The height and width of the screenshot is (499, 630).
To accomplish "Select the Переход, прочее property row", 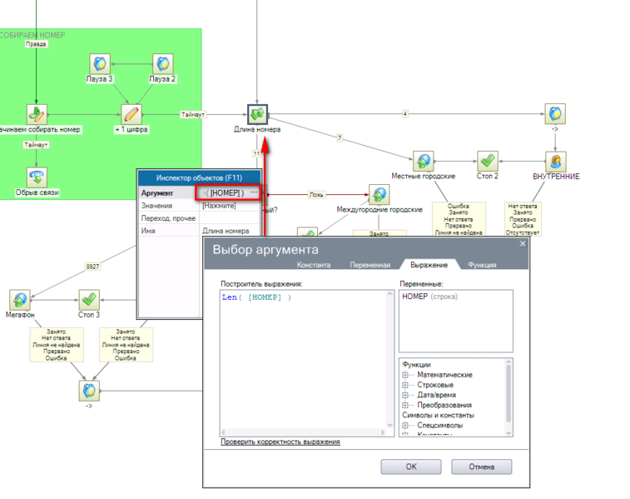I will (199, 218).
